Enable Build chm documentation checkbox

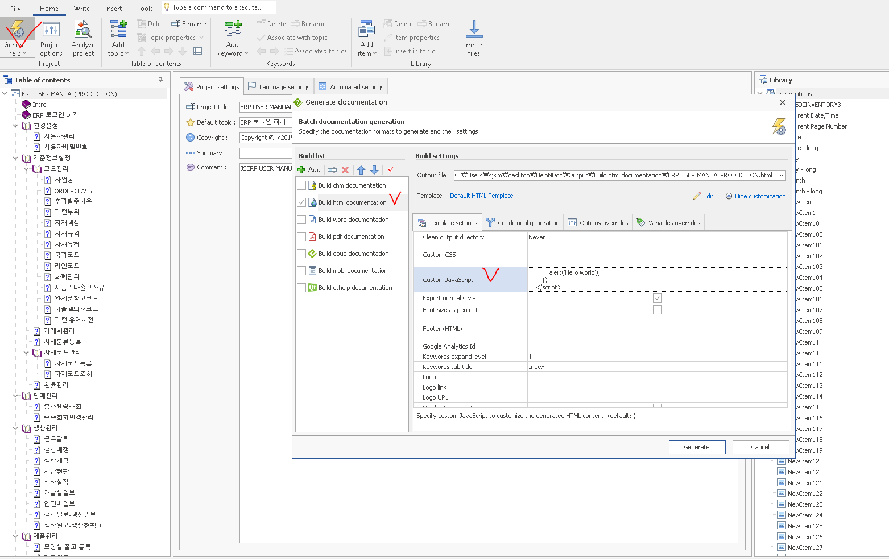301,185
